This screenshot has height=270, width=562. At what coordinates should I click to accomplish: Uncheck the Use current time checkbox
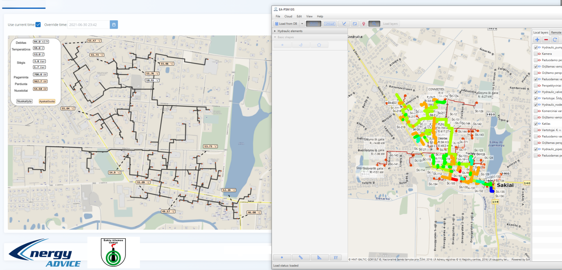(x=38, y=25)
